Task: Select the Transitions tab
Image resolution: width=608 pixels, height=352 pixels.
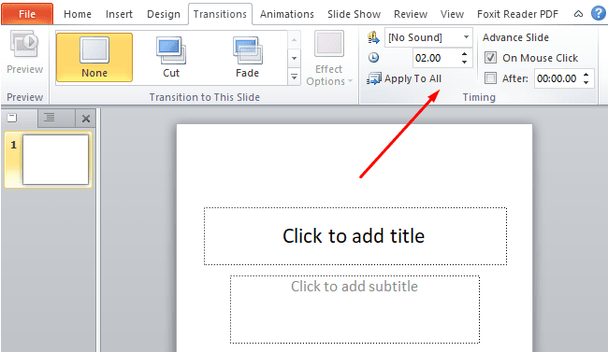Action: pyautogui.click(x=220, y=14)
